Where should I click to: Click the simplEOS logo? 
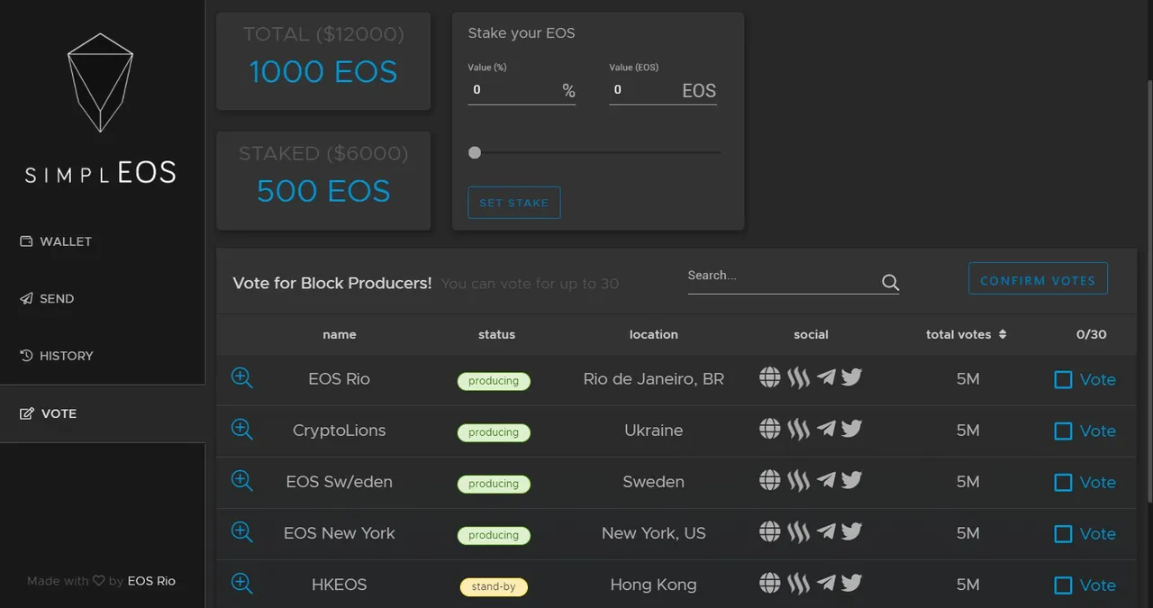(100, 108)
